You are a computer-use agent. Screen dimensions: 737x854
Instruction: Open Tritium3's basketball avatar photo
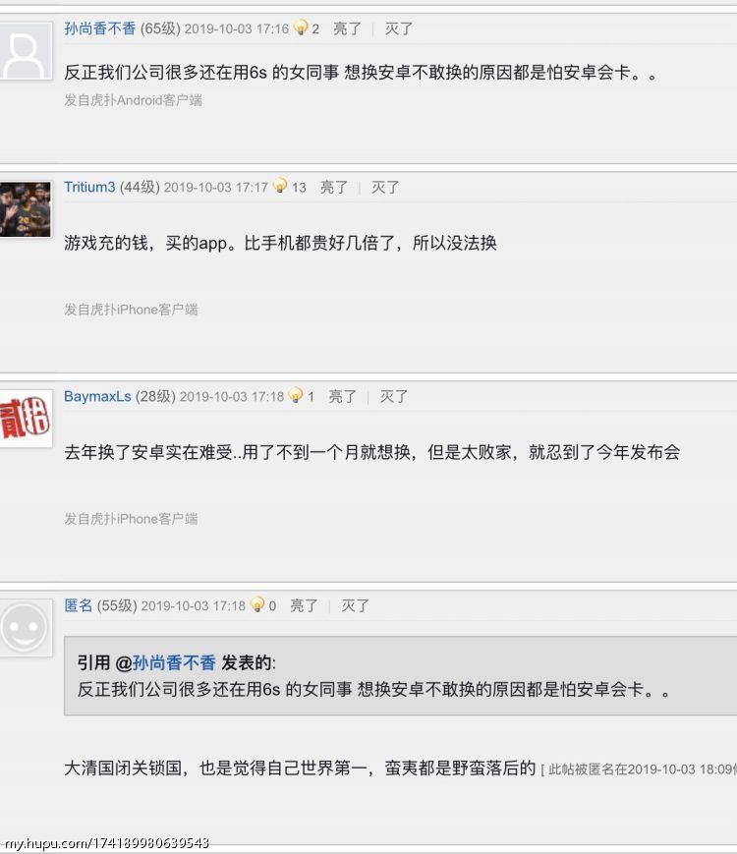[x=26, y=209]
